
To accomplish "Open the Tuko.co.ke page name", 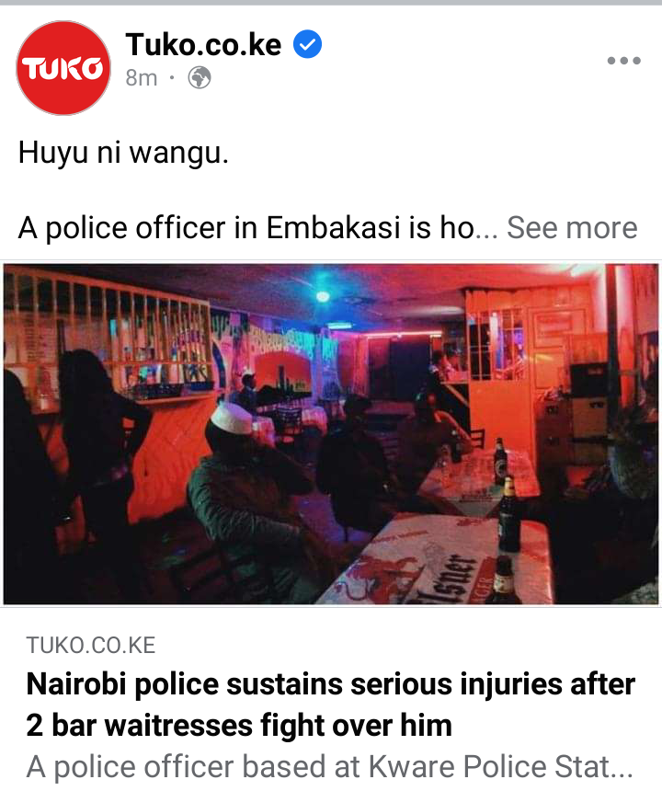I will (203, 44).
